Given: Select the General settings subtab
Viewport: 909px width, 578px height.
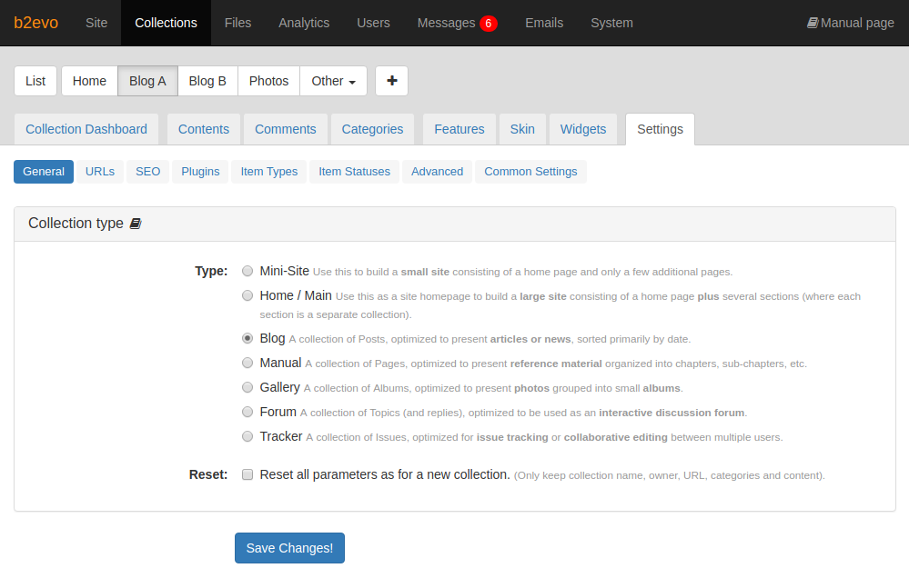Looking at the screenshot, I should [44, 172].
